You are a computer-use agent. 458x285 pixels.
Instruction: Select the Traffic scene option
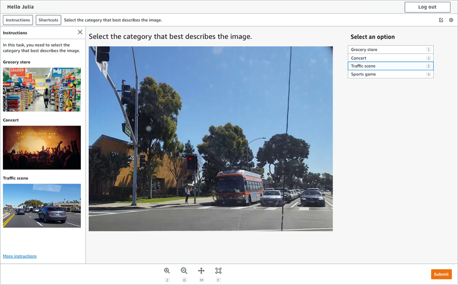coord(390,66)
